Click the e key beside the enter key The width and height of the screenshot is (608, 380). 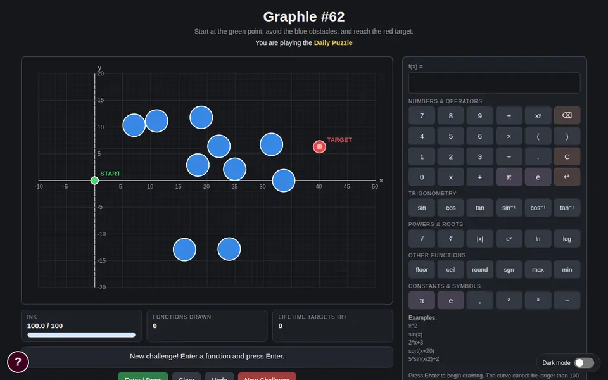pyautogui.click(x=538, y=177)
